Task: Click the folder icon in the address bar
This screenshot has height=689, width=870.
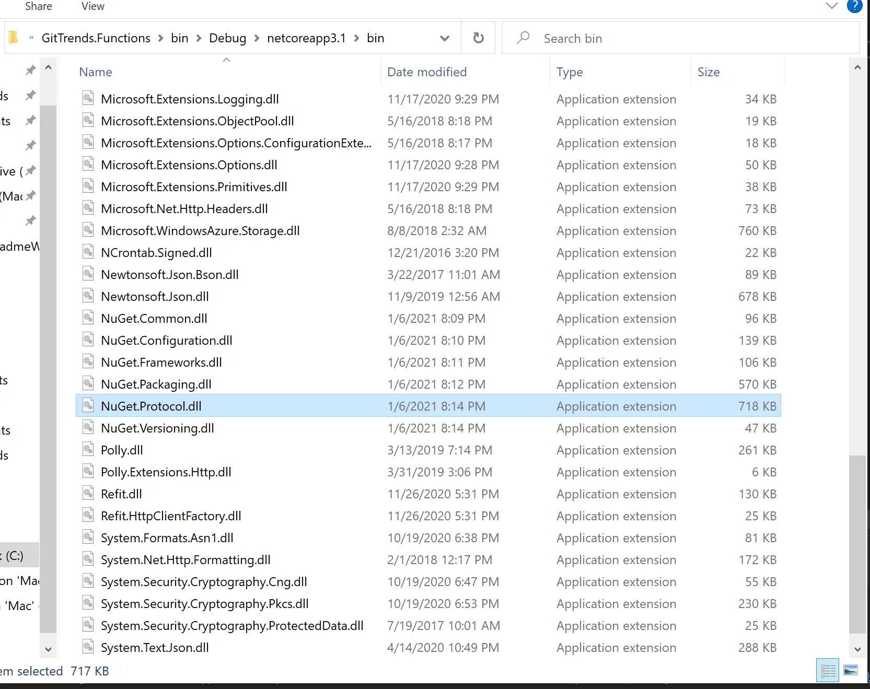Action: [x=14, y=38]
